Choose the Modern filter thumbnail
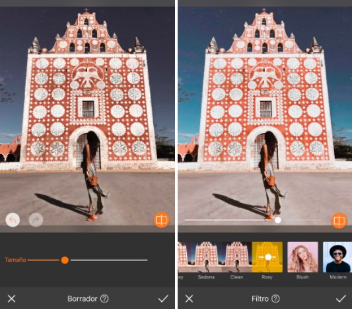The image size is (352, 309). [337, 257]
